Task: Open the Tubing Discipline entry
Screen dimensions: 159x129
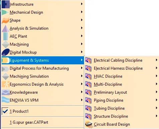Action: click(122, 108)
